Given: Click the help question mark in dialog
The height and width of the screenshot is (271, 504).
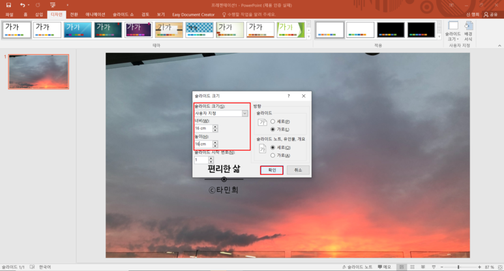Looking at the screenshot, I should pos(289,96).
